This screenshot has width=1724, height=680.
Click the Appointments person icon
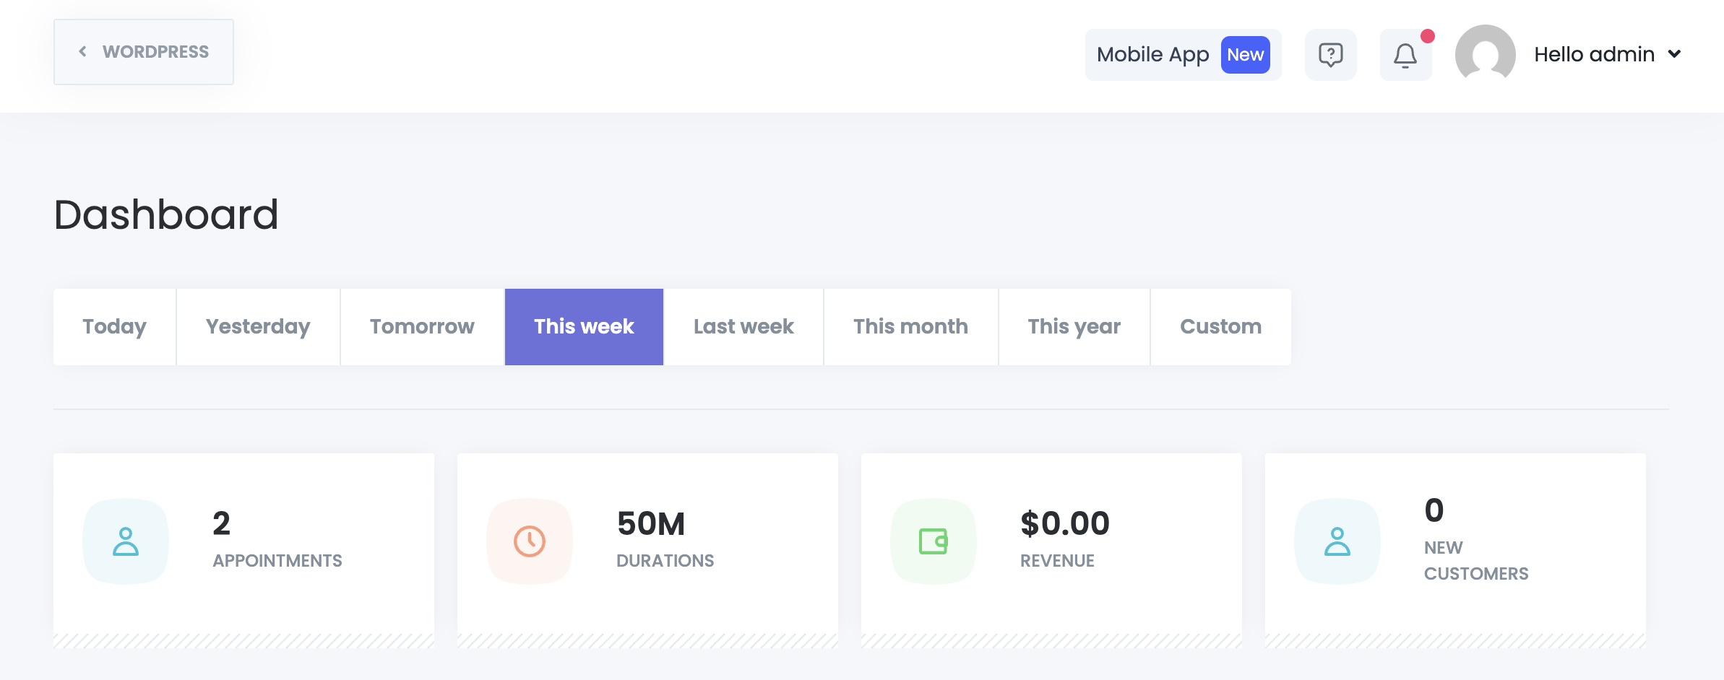[126, 541]
